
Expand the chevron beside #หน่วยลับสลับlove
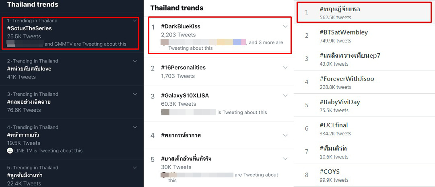click(x=135, y=61)
